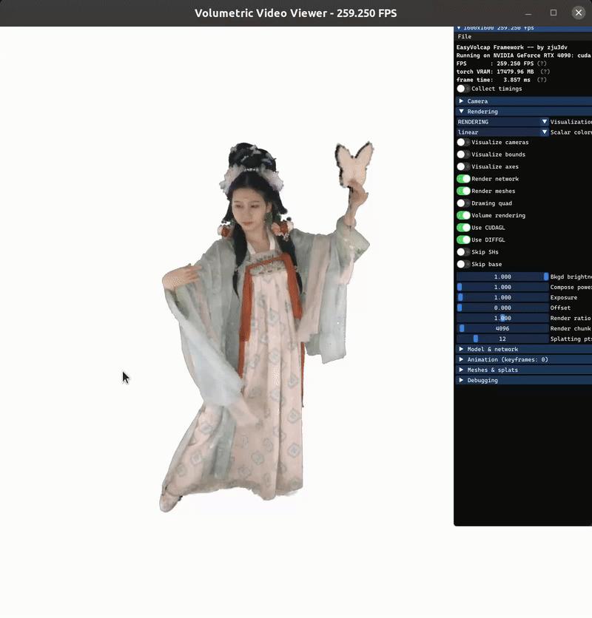Toggle the Collect timings switch
Image resolution: width=592 pixels, height=618 pixels.
coord(463,89)
